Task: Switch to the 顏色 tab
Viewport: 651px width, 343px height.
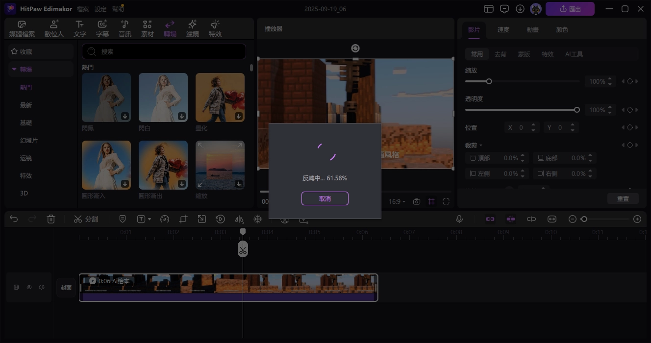Action: point(562,29)
